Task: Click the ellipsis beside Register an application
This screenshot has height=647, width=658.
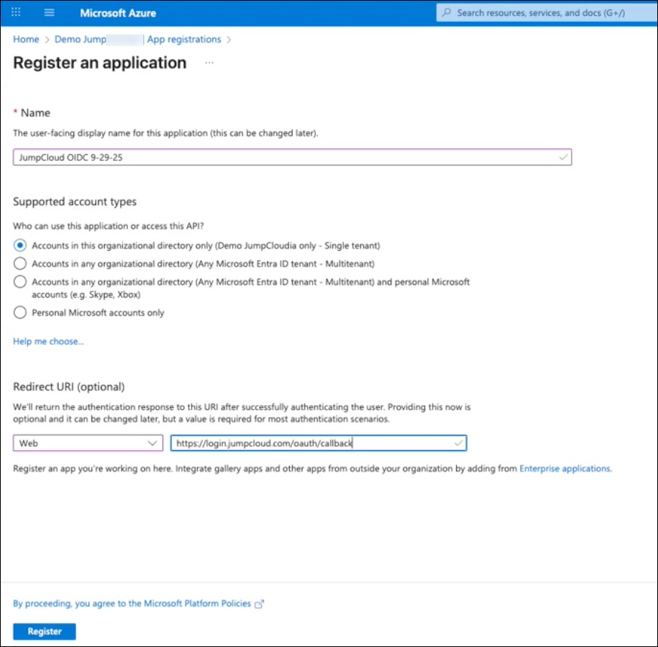Action: [209, 64]
